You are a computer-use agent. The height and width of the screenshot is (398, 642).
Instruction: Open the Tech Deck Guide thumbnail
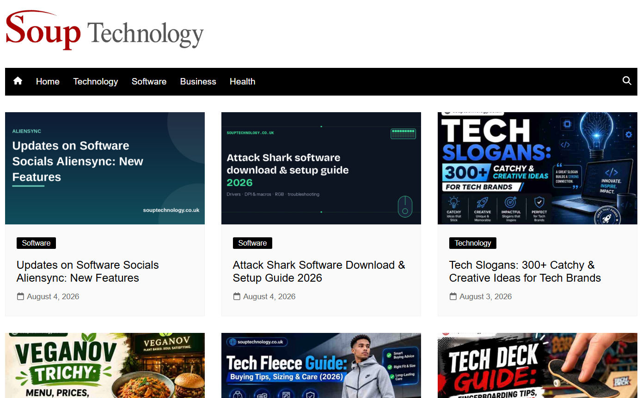(x=538, y=365)
